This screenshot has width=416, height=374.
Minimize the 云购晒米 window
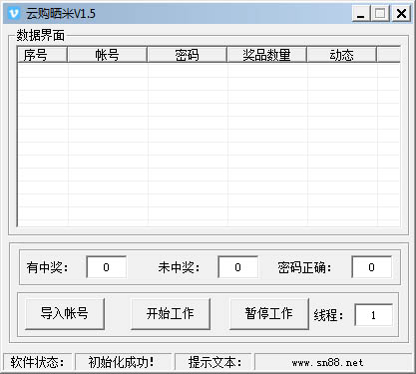pos(361,14)
